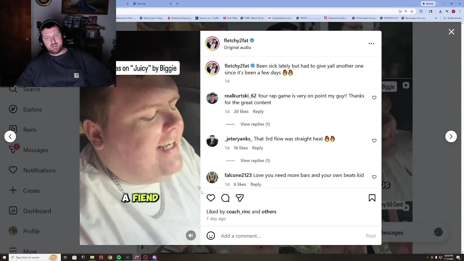
Task: Like the post with the heart icon
Action: pos(211,198)
